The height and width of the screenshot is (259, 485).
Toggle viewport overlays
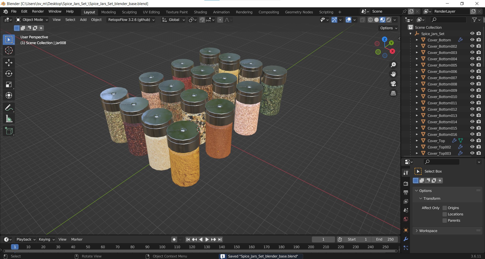[x=349, y=20]
